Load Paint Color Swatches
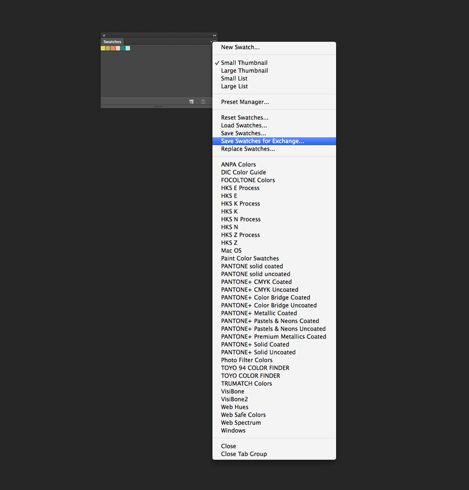This screenshot has width=469, height=490. (274, 258)
